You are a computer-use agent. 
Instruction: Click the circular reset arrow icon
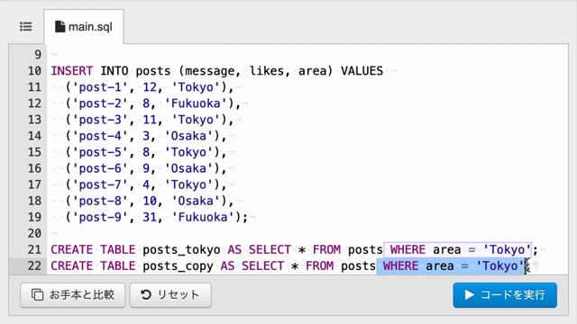146,294
